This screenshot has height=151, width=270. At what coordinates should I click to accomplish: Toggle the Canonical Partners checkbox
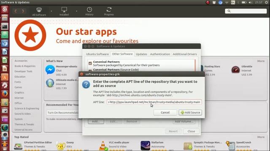(x=90, y=63)
